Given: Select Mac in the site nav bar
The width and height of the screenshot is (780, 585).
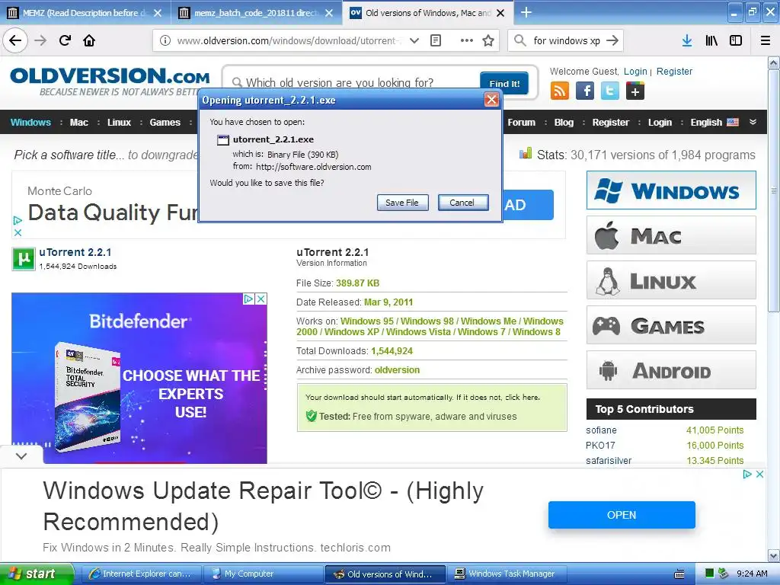Looking at the screenshot, I should pos(79,123).
